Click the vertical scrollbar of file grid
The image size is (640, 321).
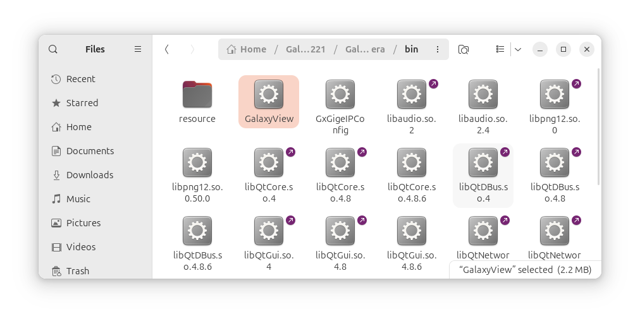point(598,126)
